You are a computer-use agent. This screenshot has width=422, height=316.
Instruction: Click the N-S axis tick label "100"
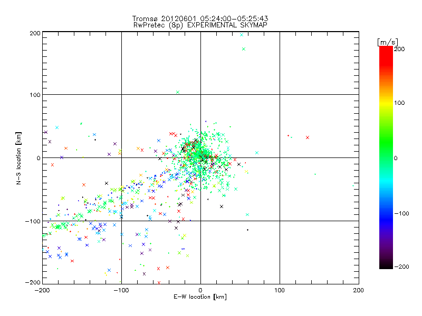coord(35,95)
